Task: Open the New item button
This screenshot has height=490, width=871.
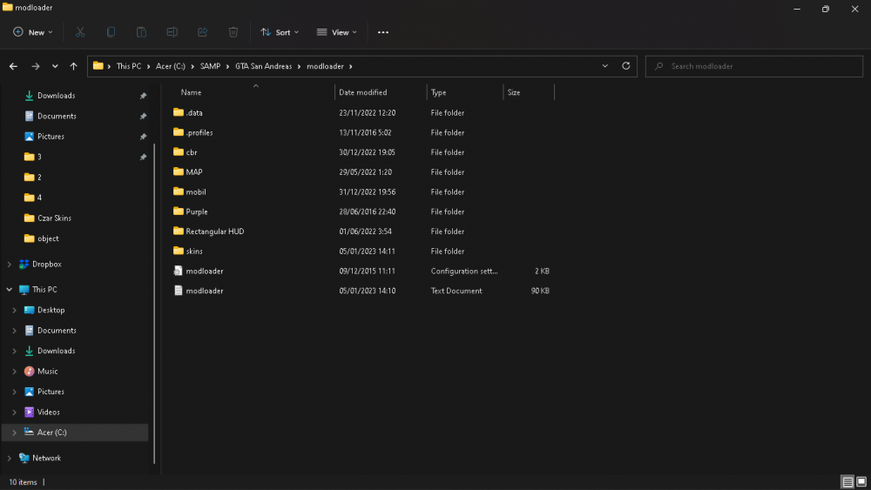Action: [33, 32]
